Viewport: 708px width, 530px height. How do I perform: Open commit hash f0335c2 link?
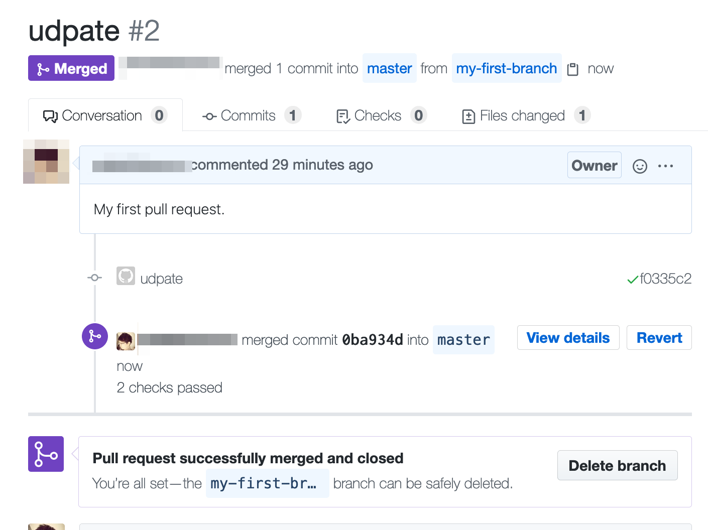coord(666,279)
